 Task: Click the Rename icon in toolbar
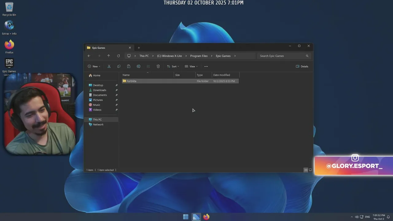point(138,66)
